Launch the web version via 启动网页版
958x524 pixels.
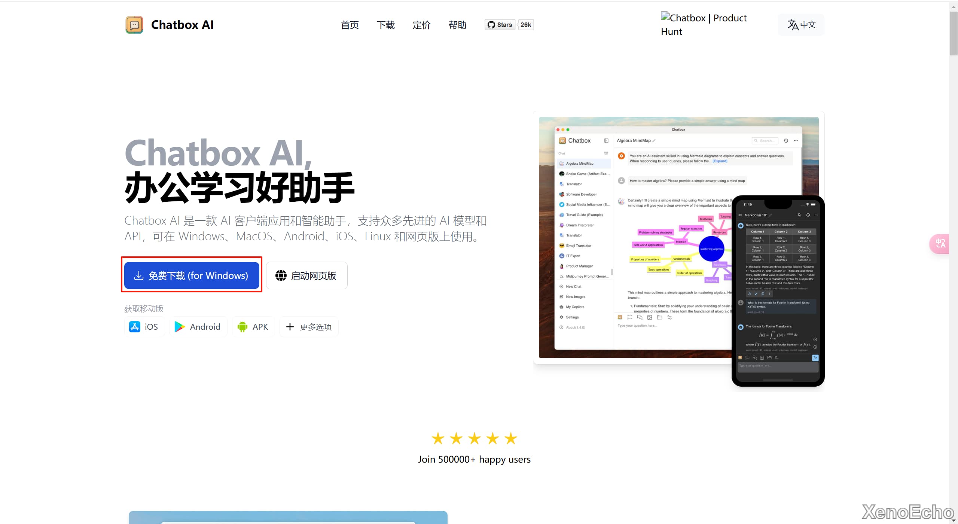tap(306, 275)
